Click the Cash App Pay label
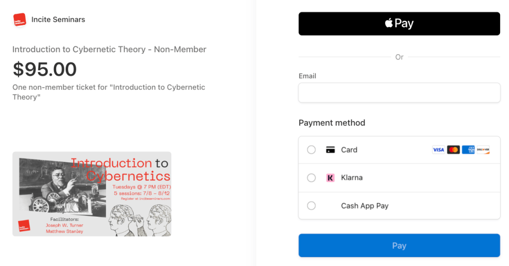Image resolution: width=509 pixels, height=266 pixels. (365, 206)
